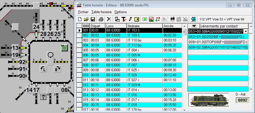255x113 pixels.
Task: Click the exit door icon in toolbar
Action: pos(193,19)
